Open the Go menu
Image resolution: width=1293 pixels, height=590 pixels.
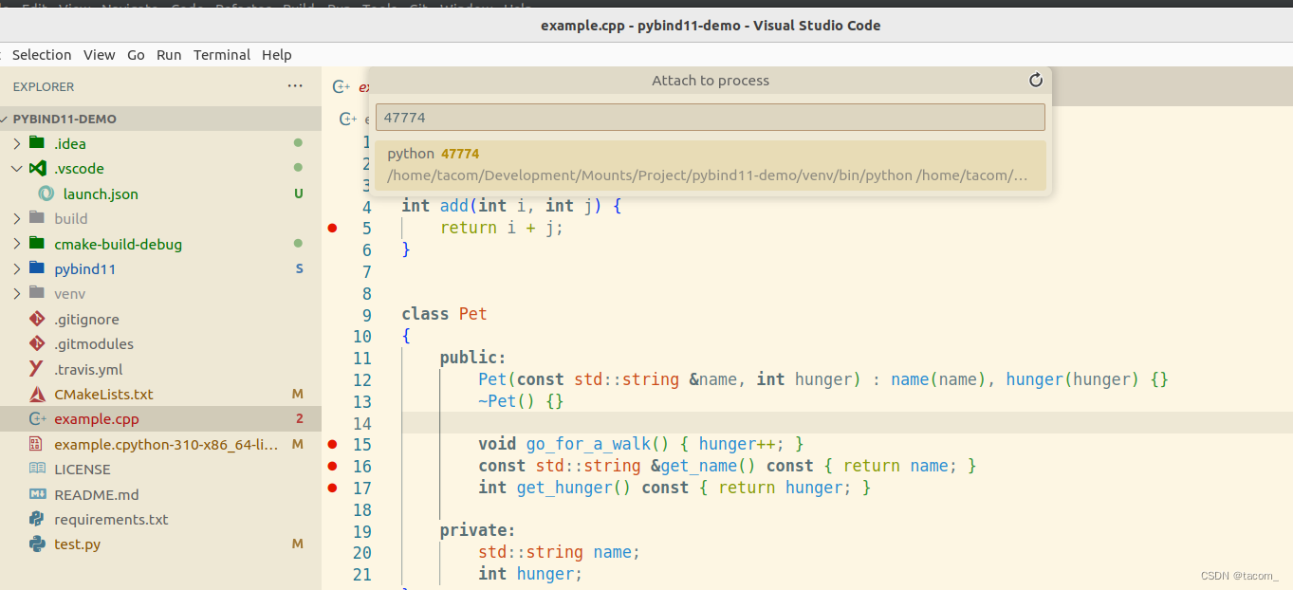click(x=136, y=55)
